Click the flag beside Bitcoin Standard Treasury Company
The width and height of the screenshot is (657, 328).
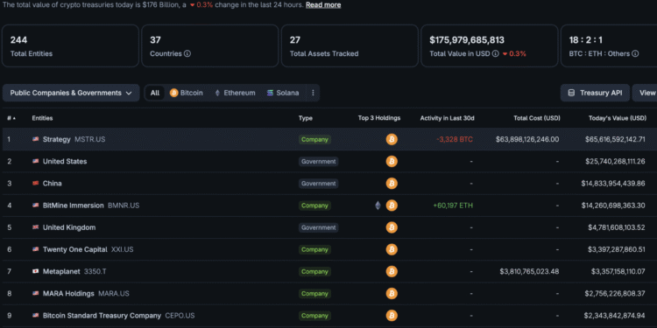(x=36, y=316)
